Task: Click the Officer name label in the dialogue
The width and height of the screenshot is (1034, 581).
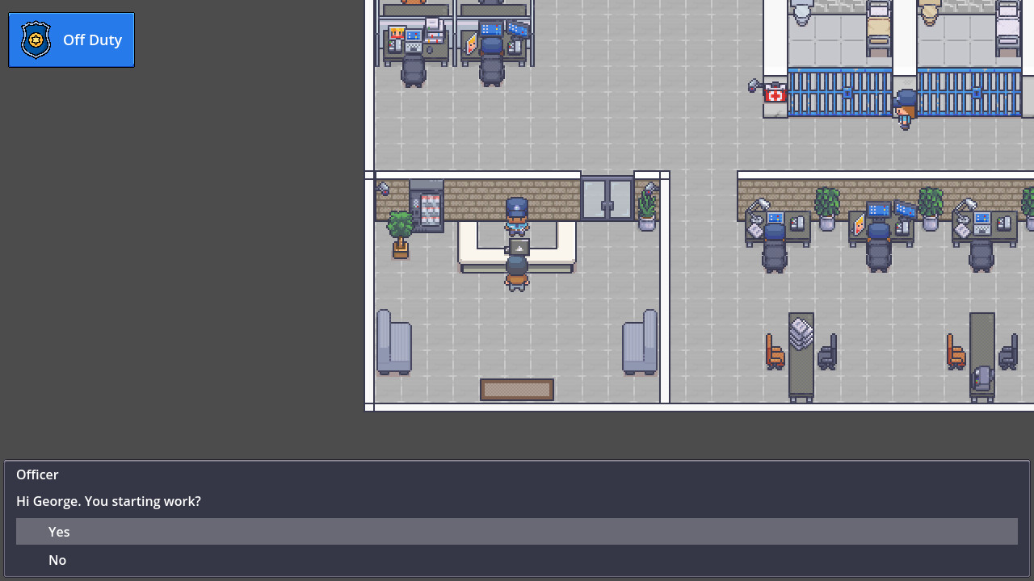Action: [x=37, y=474]
